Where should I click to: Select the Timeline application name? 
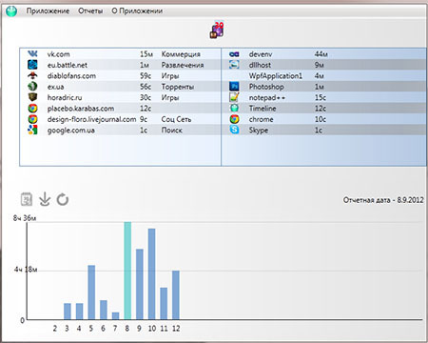(x=263, y=109)
